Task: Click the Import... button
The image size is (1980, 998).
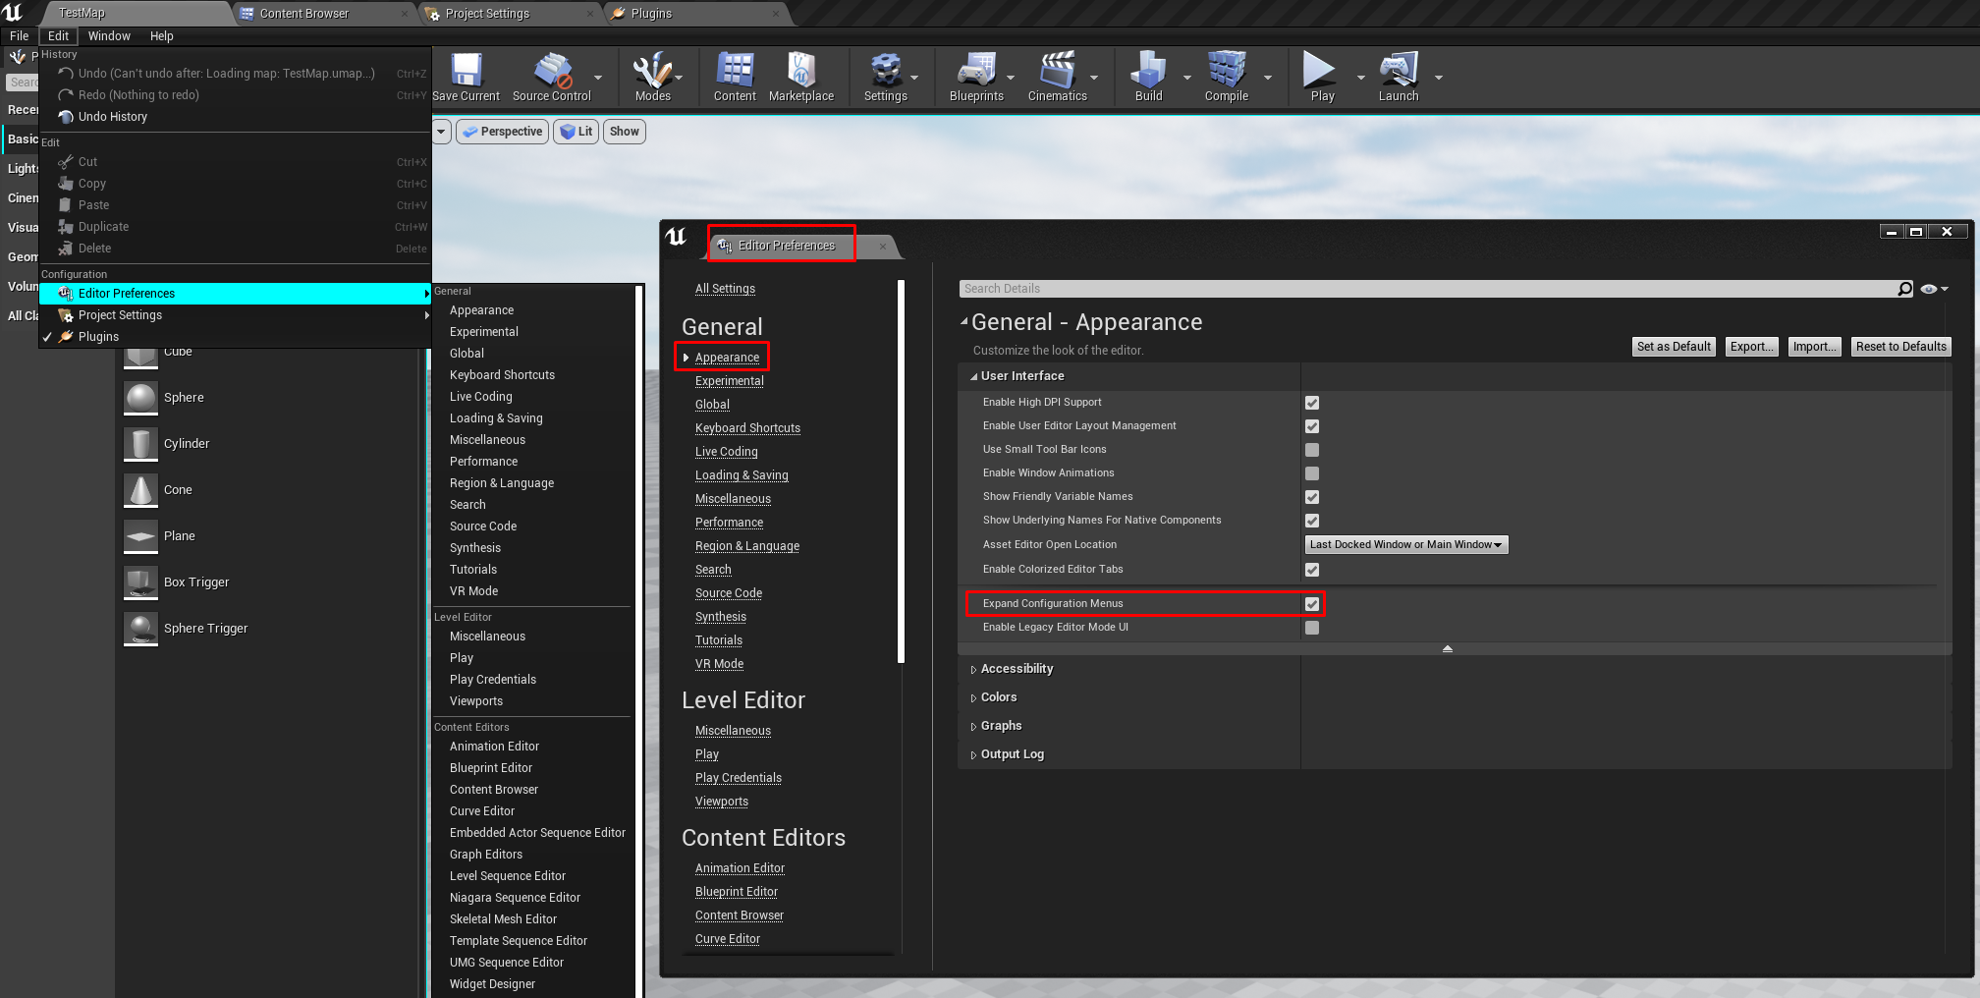Action: click(1813, 347)
